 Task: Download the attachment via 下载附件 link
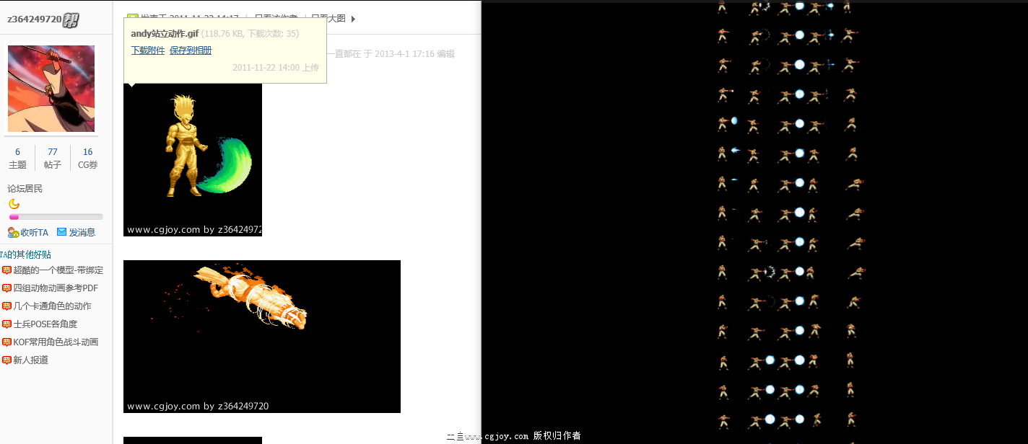click(x=147, y=50)
